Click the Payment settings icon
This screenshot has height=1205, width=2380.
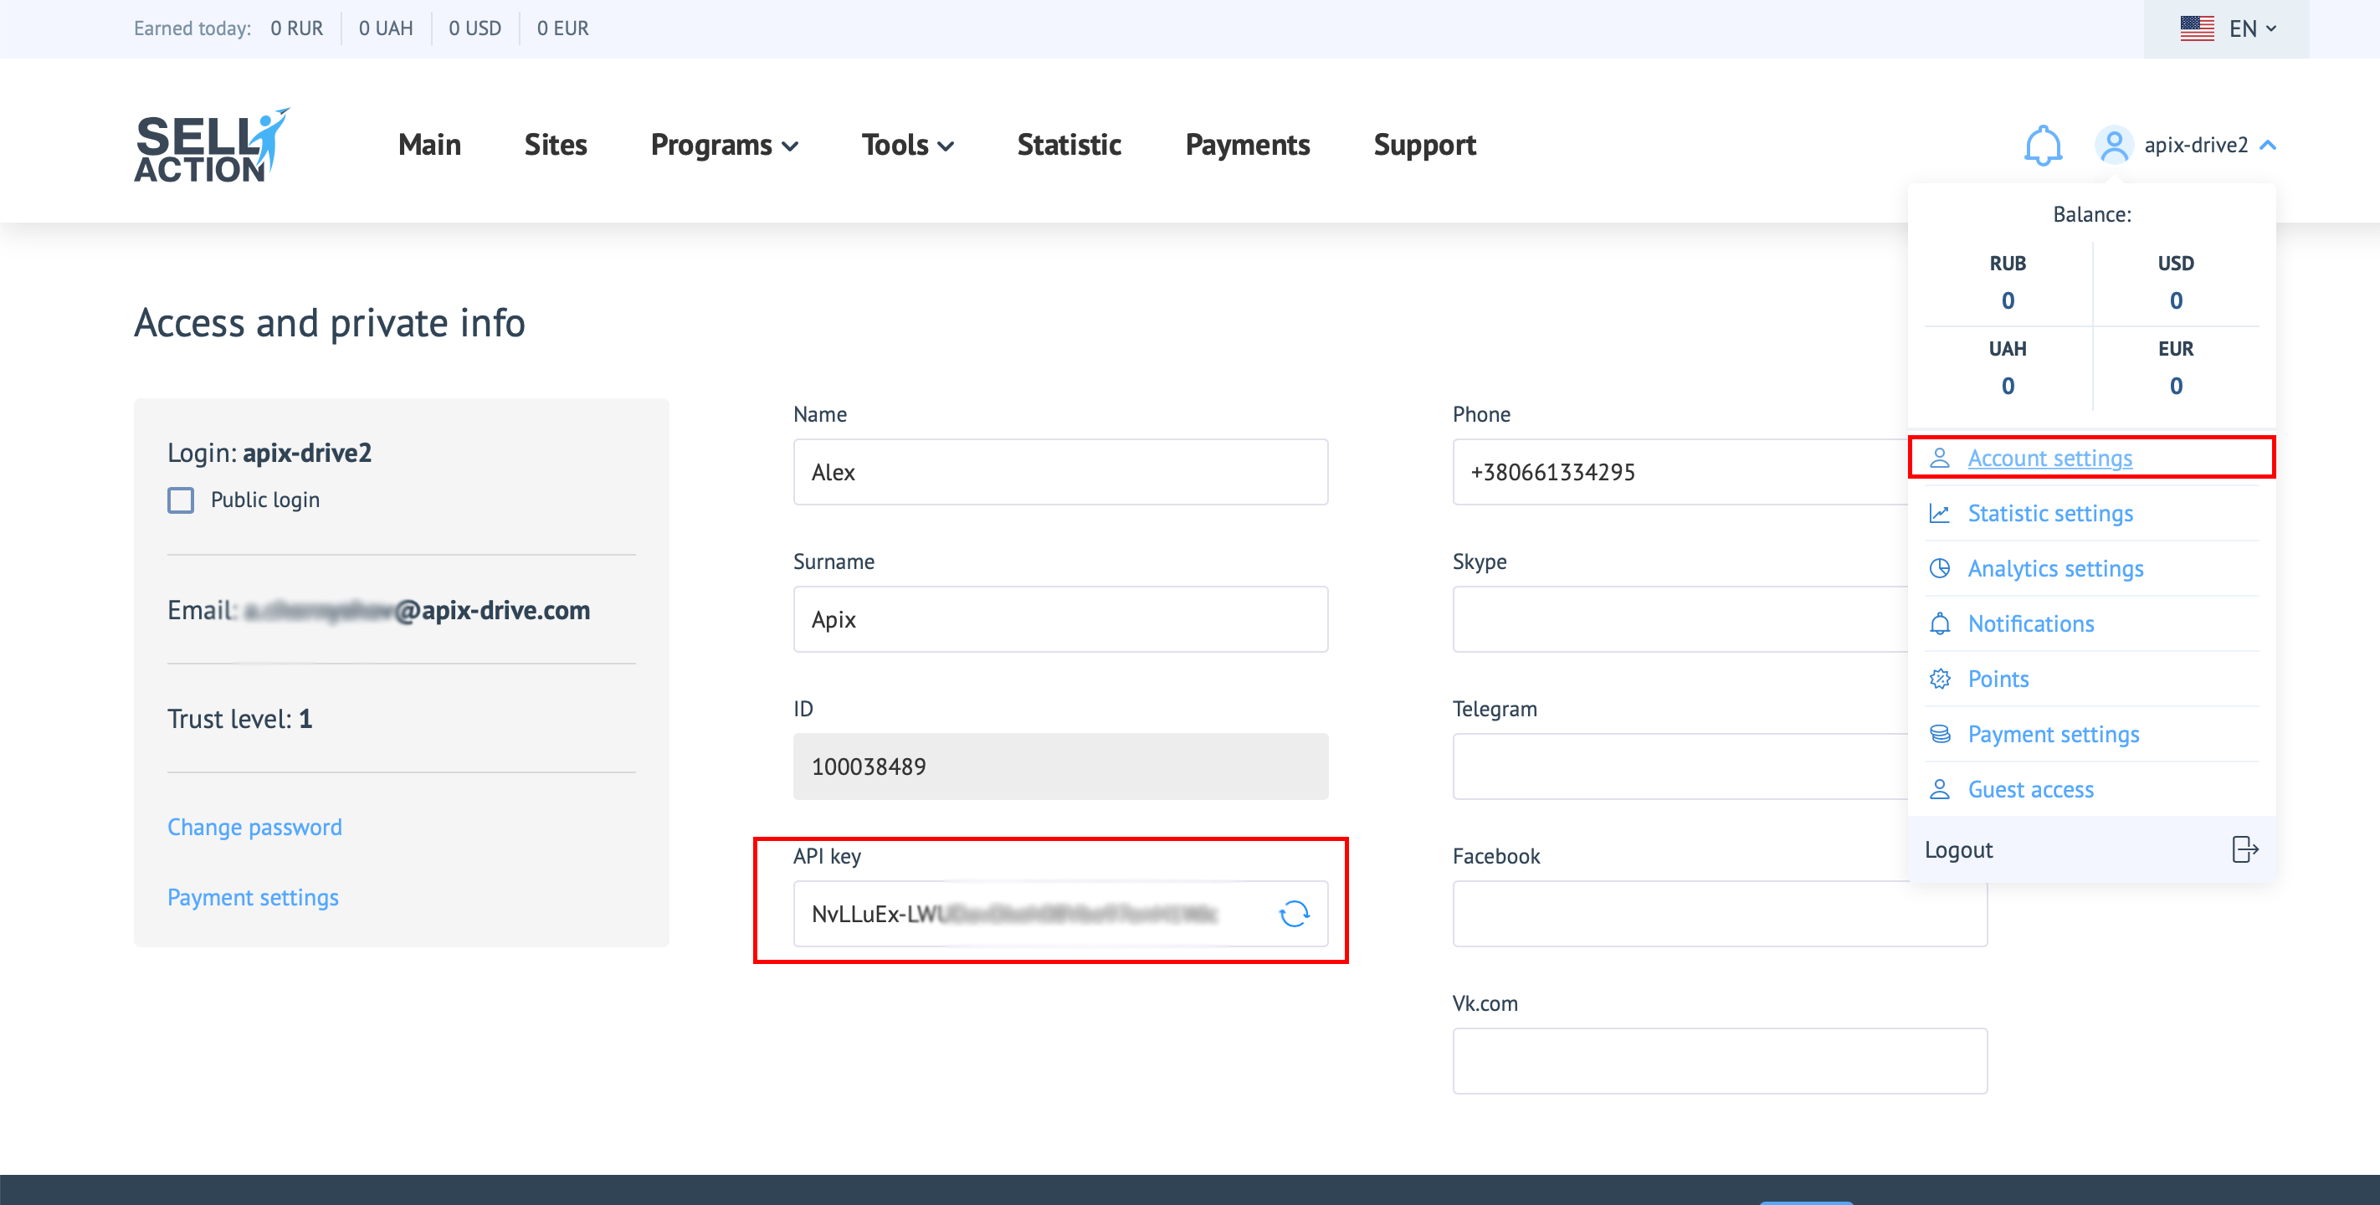pos(1939,733)
